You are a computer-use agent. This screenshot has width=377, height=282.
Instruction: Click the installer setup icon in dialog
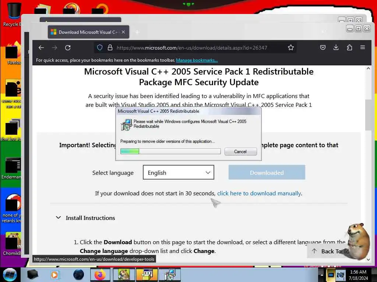[x=126, y=125]
